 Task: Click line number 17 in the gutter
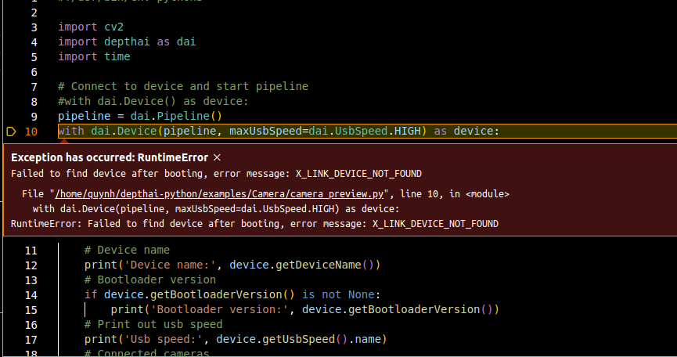pyautogui.click(x=31, y=339)
